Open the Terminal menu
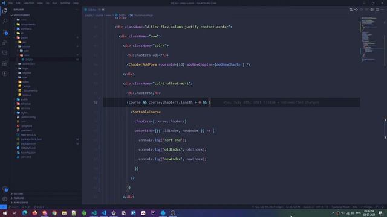Image resolution: width=387 pixels, height=217 pixels. (65, 3)
